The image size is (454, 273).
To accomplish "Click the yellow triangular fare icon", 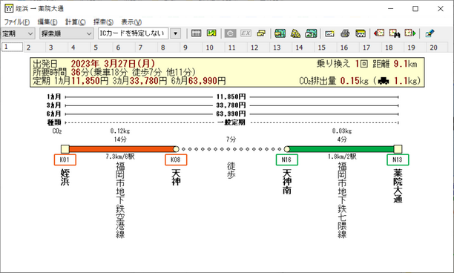I will click(295, 33).
